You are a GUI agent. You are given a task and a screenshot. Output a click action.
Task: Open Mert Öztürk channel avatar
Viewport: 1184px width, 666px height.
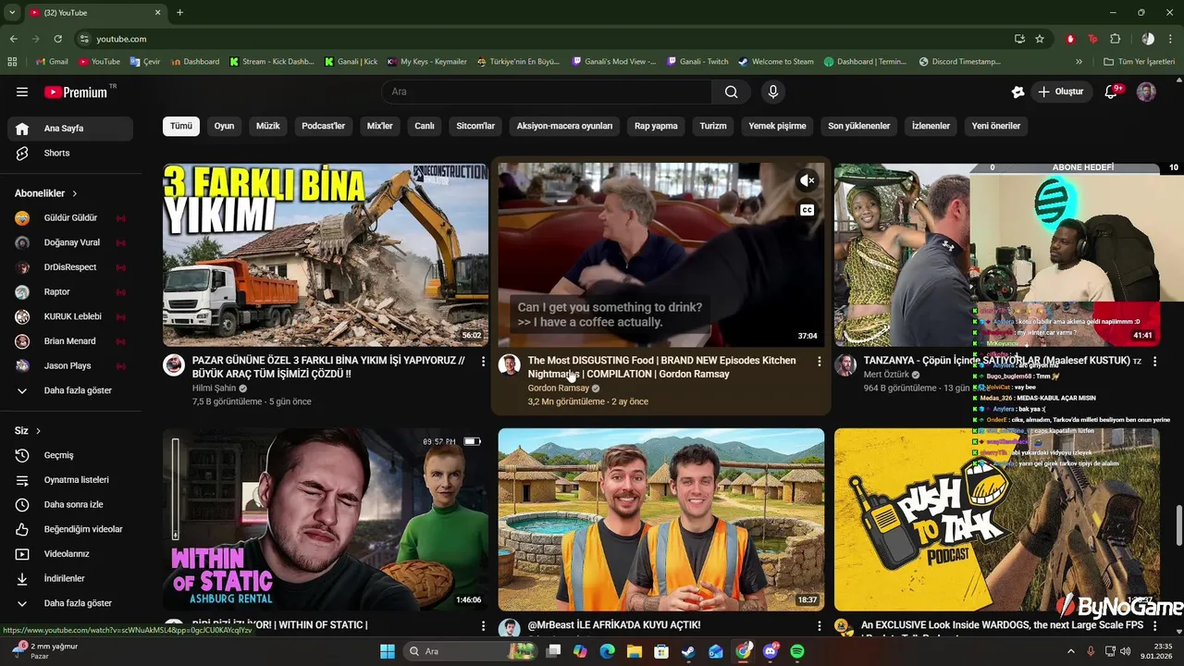(845, 364)
